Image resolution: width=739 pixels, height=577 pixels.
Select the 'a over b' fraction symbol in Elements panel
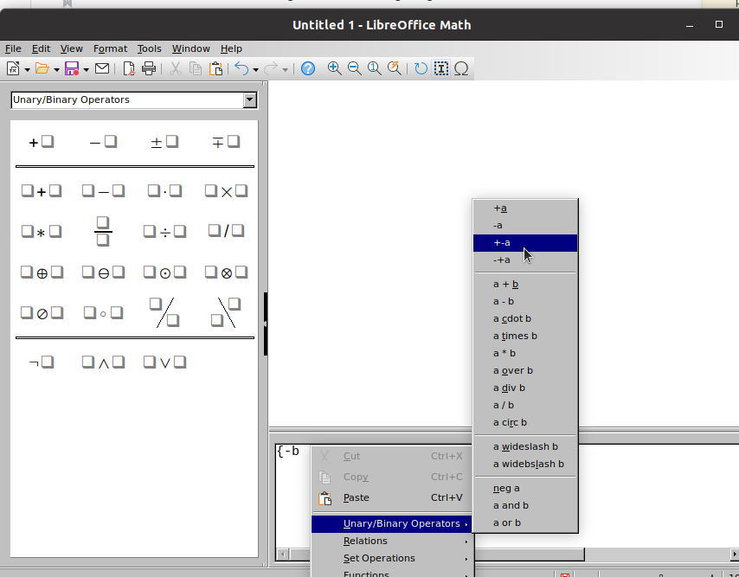[x=103, y=230]
